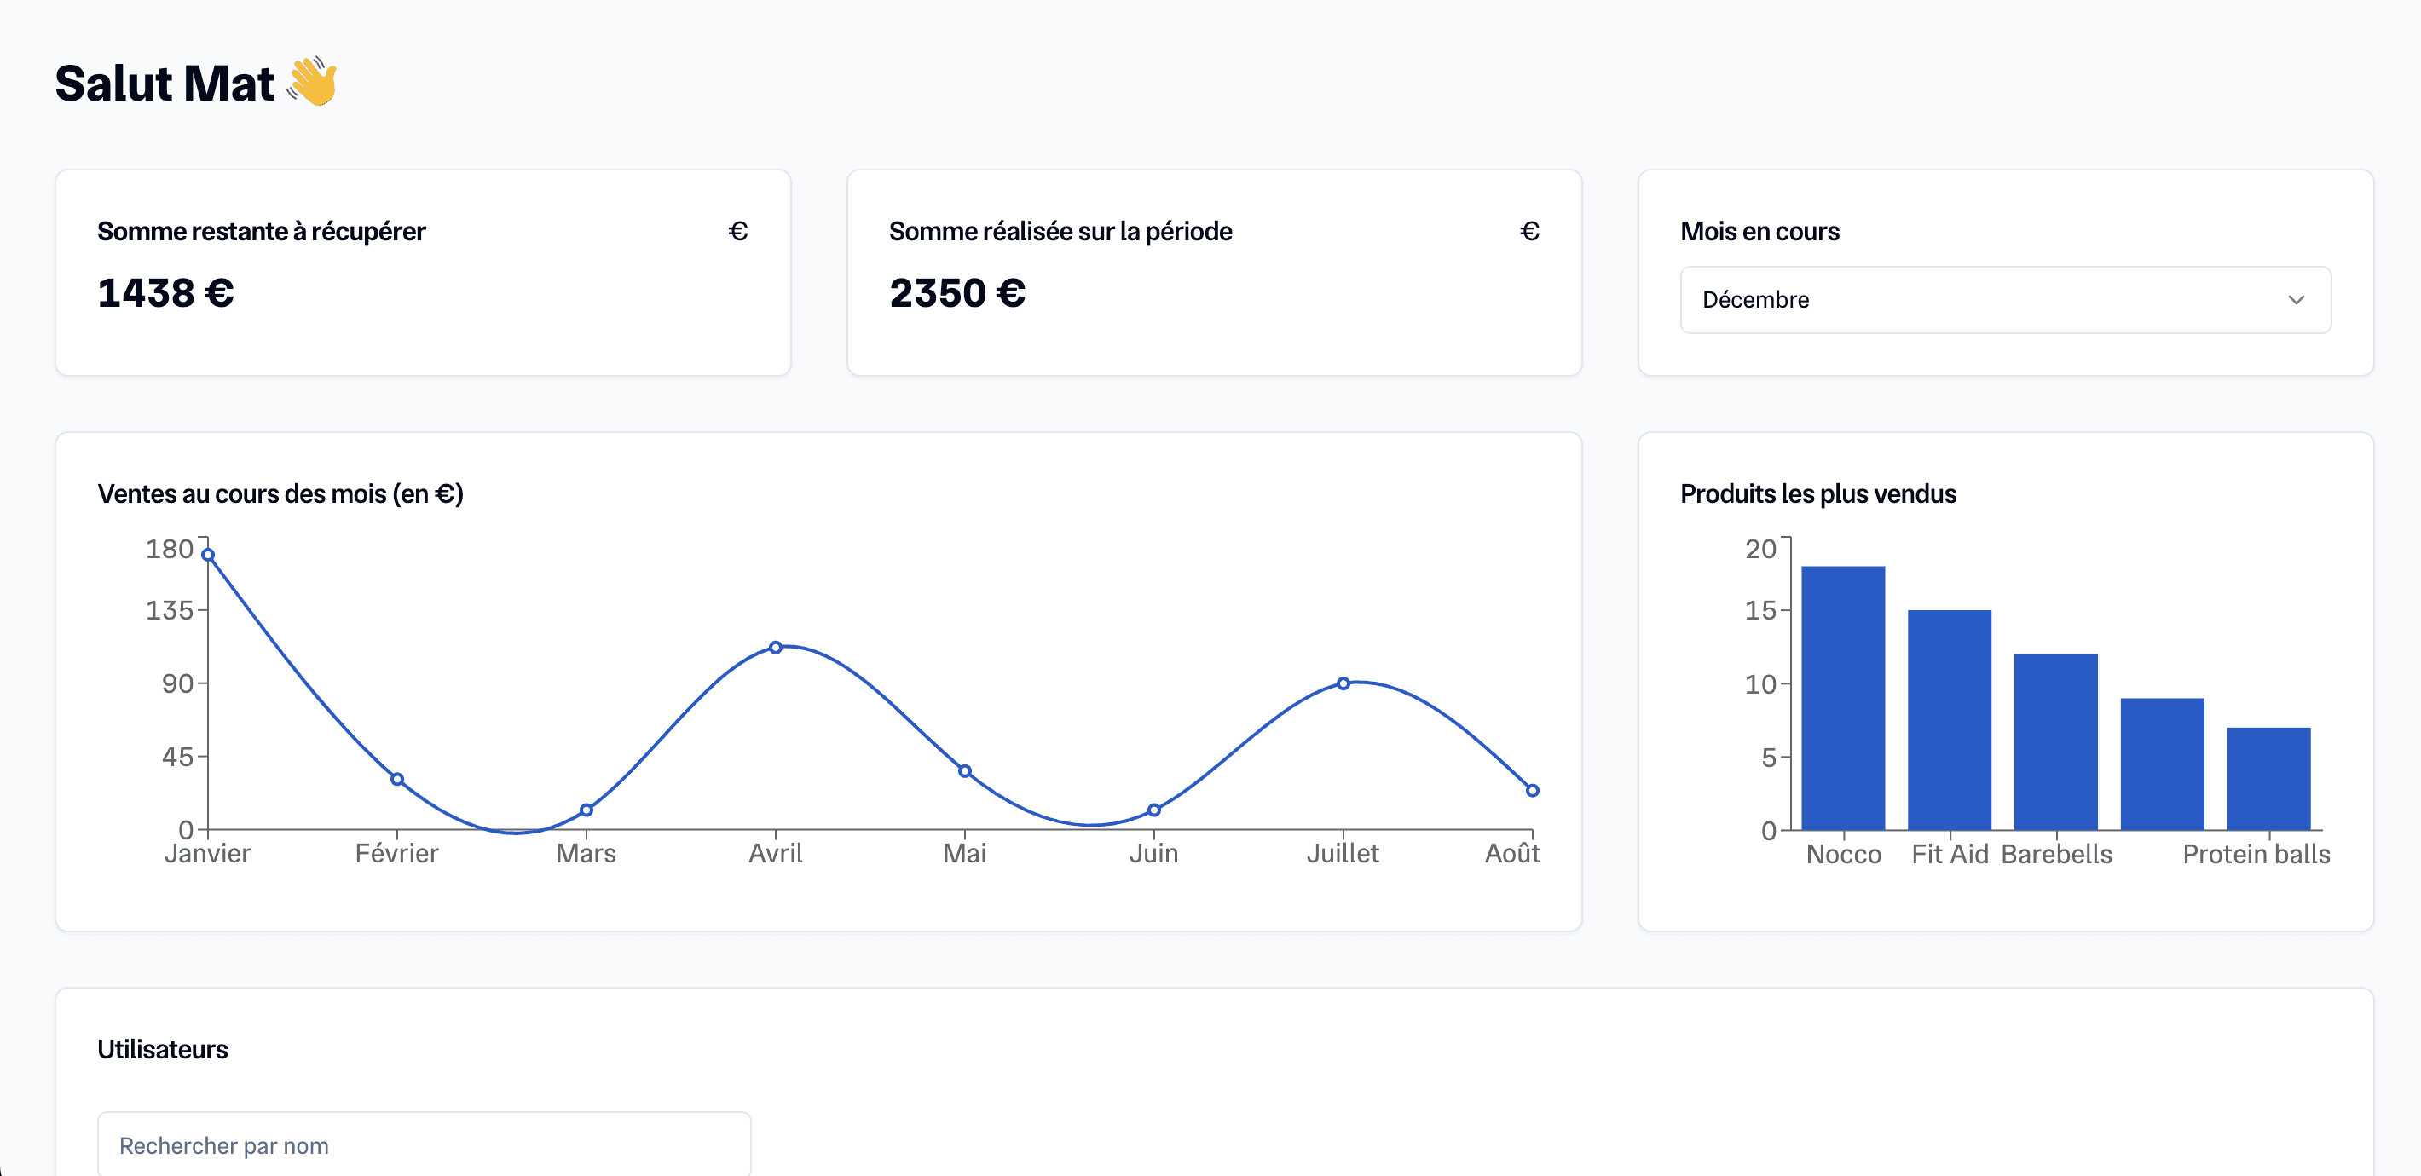Click the Juillet data point
This screenshot has height=1176, width=2421.
[1343, 683]
